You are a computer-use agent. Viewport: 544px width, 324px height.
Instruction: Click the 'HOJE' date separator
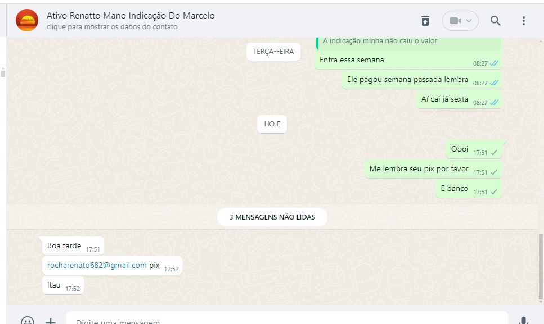click(x=272, y=124)
